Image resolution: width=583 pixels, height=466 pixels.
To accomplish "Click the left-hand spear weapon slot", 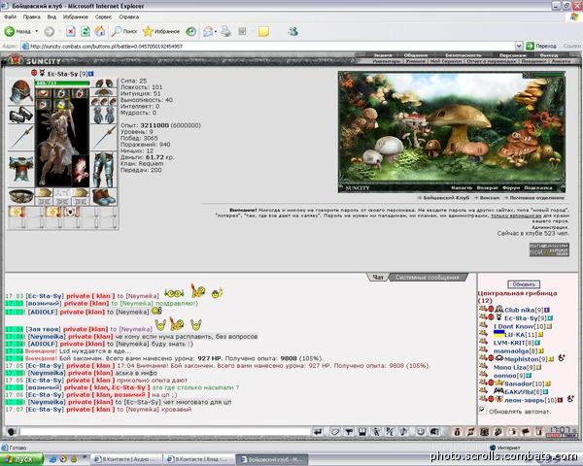I will click(20, 138).
